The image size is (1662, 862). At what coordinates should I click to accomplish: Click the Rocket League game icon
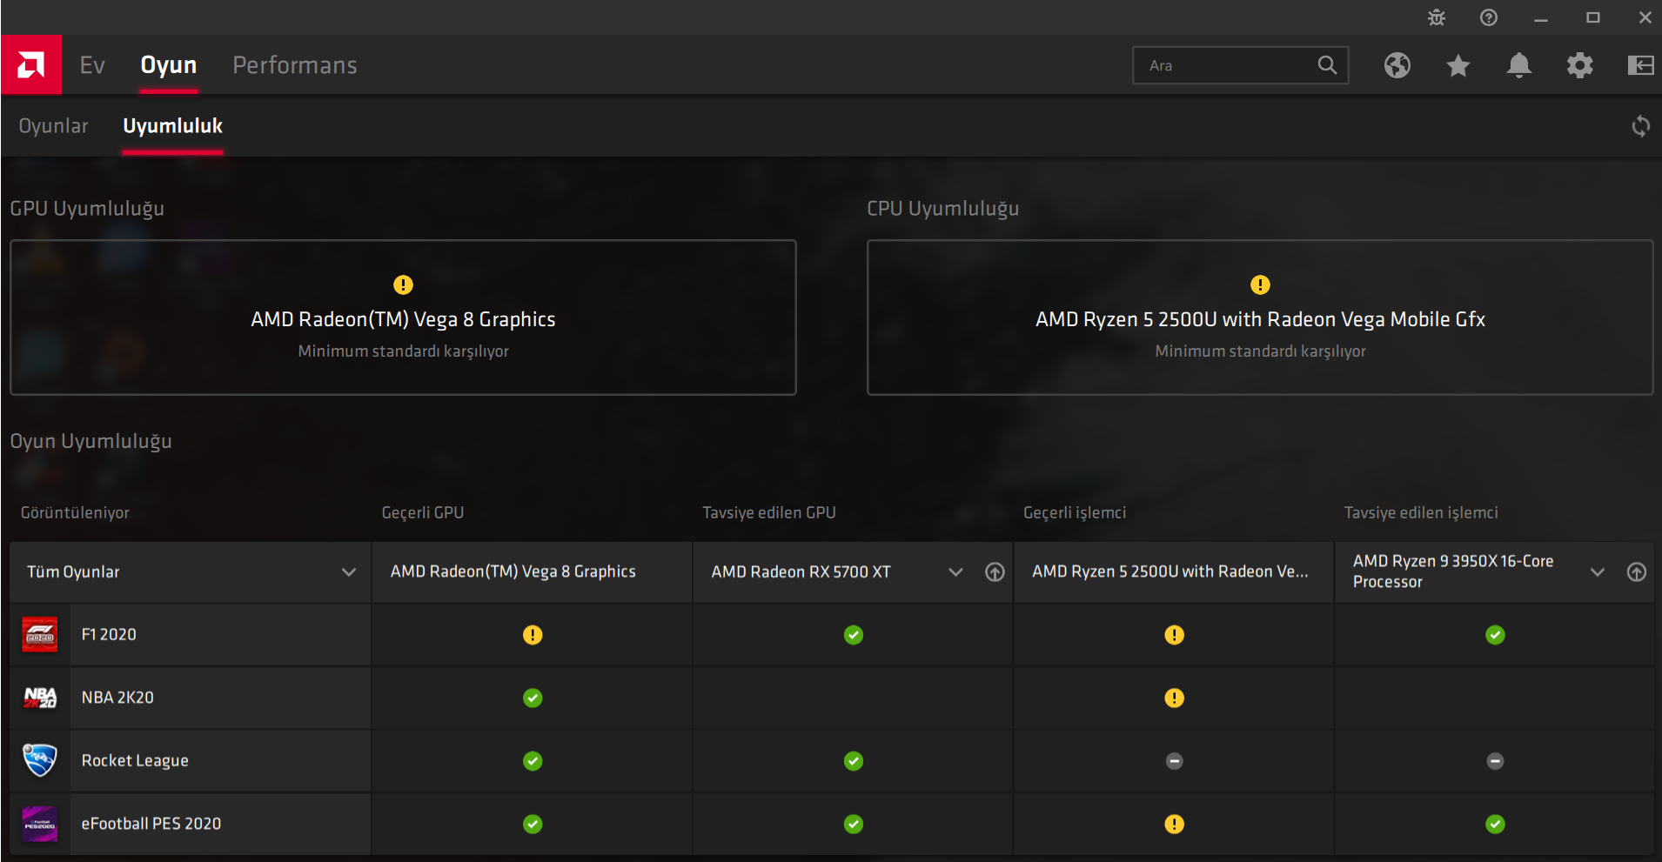[x=40, y=760]
